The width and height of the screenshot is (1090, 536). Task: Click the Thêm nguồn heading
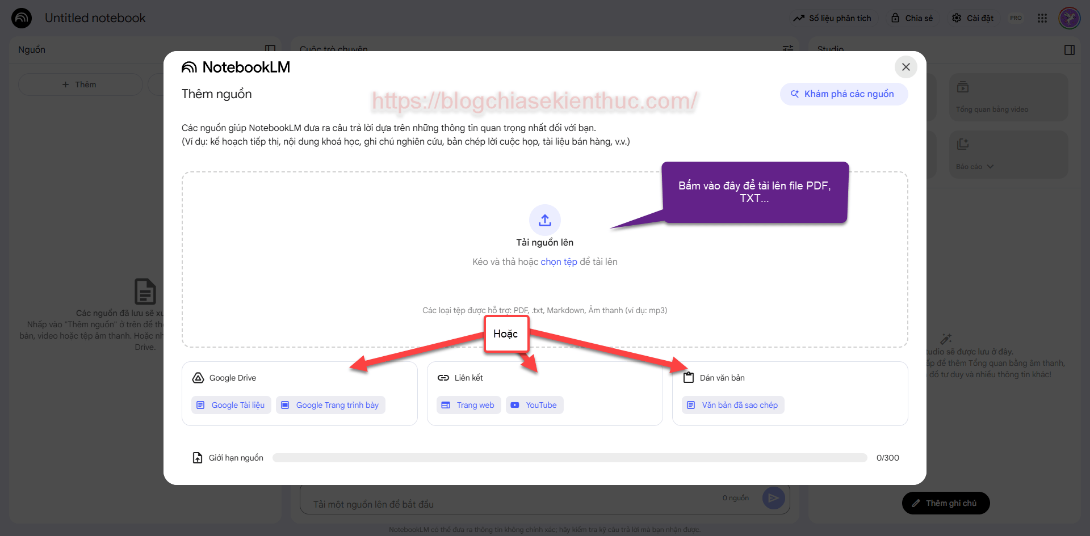[217, 94]
